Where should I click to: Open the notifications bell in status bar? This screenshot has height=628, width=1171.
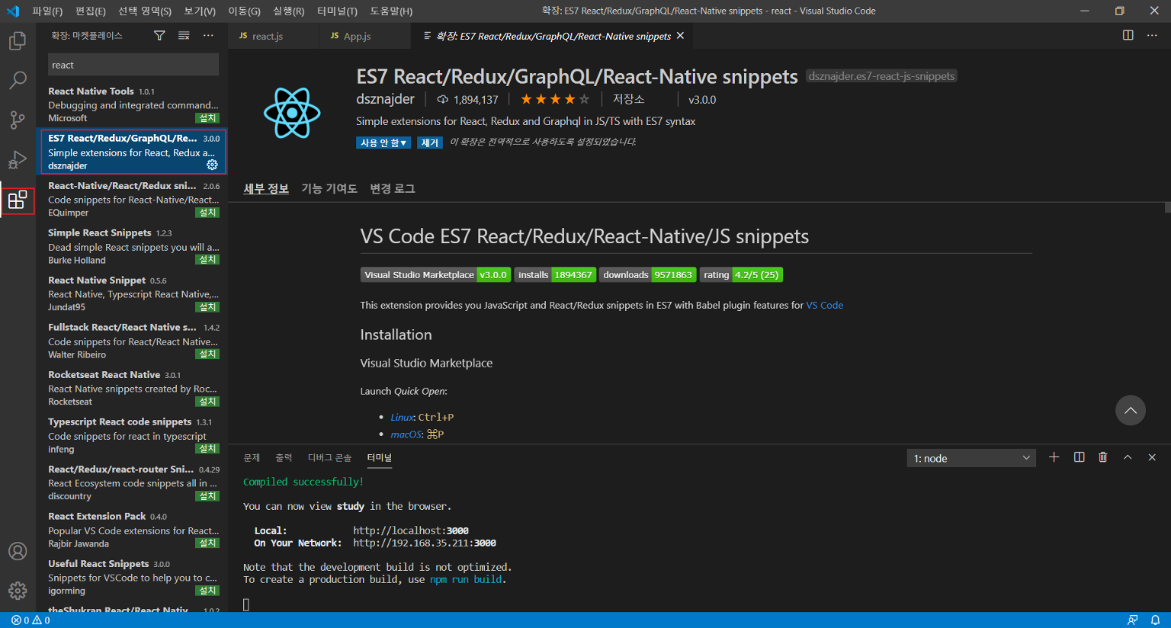coord(1155,620)
